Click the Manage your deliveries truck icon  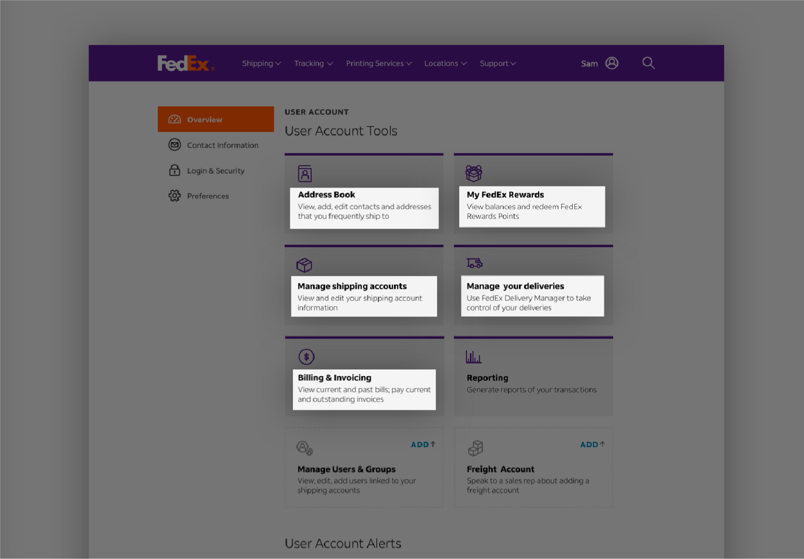(474, 263)
